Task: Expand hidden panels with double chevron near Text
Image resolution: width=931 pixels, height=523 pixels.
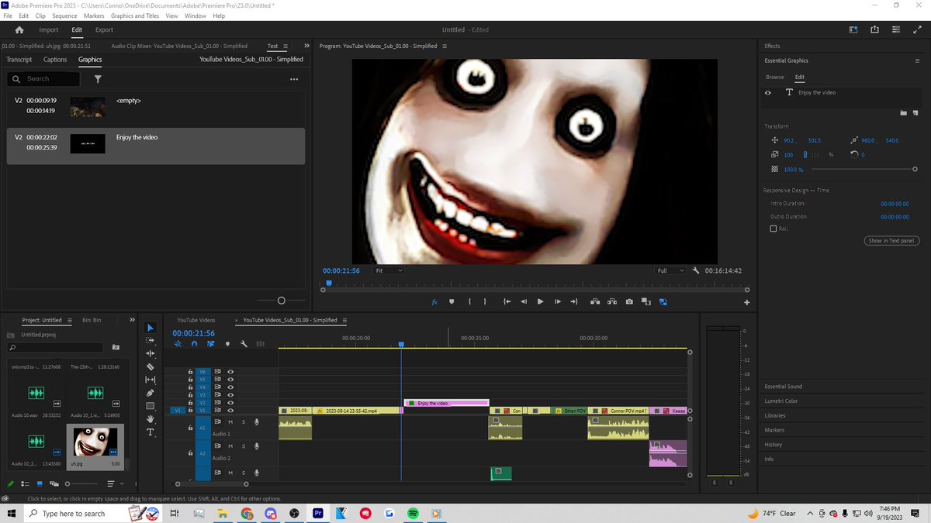Action: 306,46
